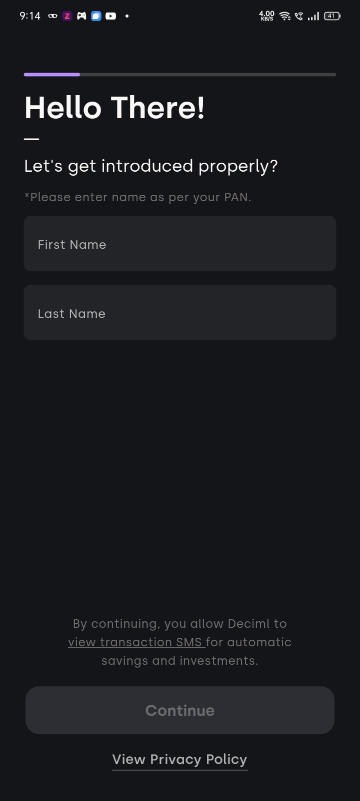The width and height of the screenshot is (360, 801).
Task: Select the First Name input field
Action: [x=180, y=244]
